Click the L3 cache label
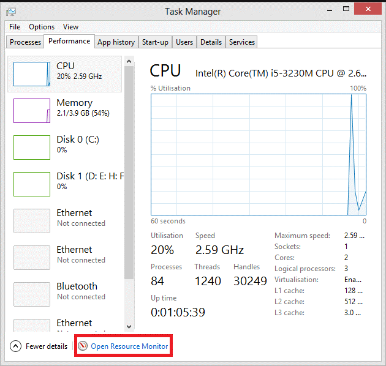 (x=289, y=313)
